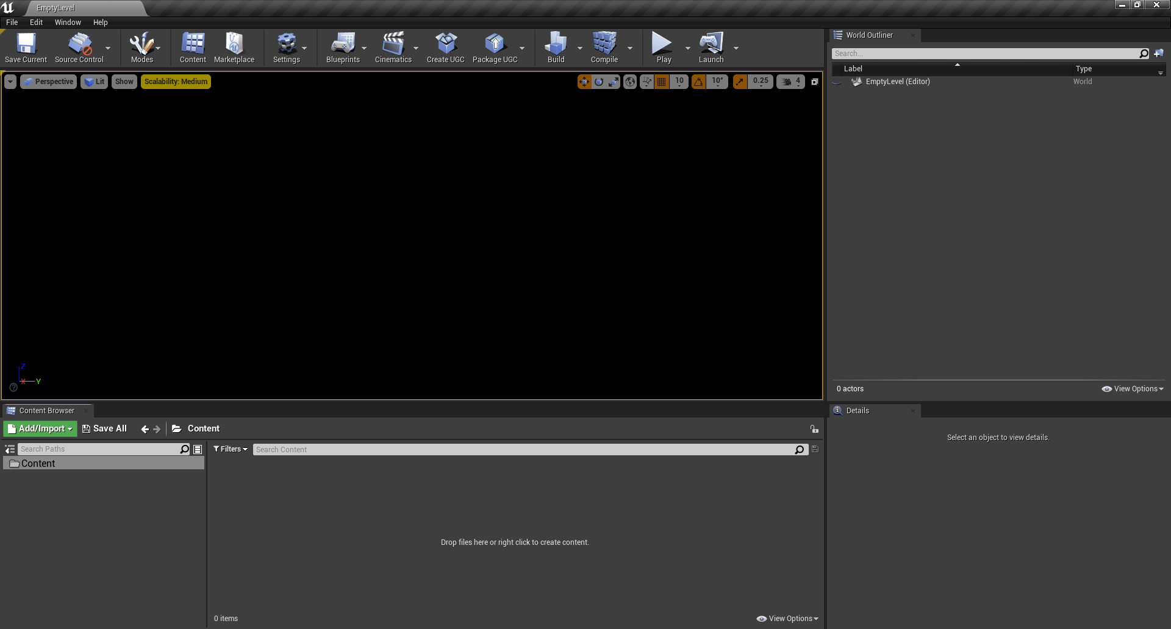Maximize or restore the viewport
The width and height of the screenshot is (1171, 629).
click(814, 82)
